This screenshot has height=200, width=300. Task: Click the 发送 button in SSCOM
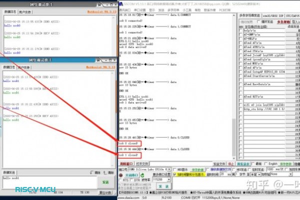coord(164,186)
